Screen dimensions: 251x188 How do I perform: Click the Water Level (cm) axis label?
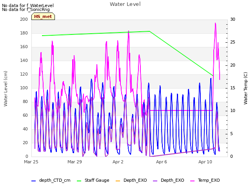point(5,89)
